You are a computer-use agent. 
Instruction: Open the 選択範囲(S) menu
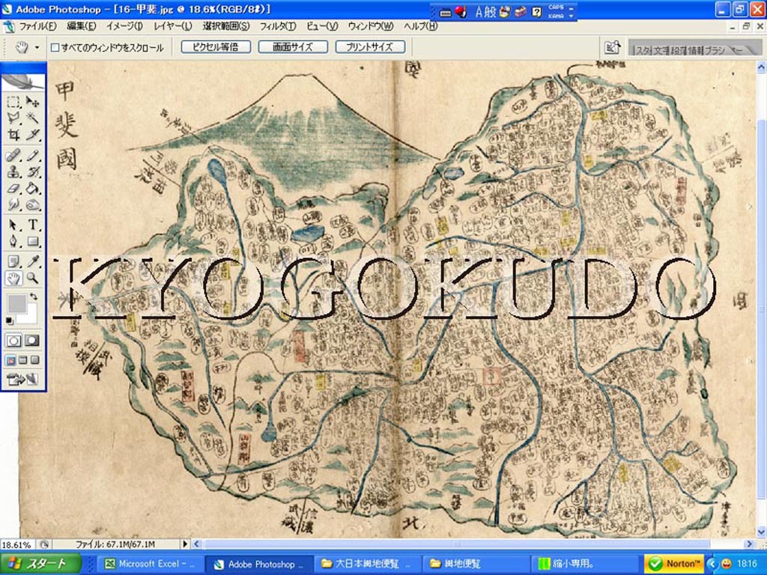(x=226, y=26)
